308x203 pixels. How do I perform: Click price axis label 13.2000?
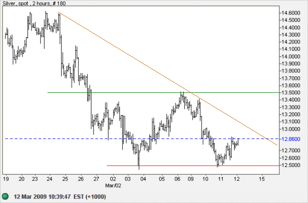click(x=291, y=114)
